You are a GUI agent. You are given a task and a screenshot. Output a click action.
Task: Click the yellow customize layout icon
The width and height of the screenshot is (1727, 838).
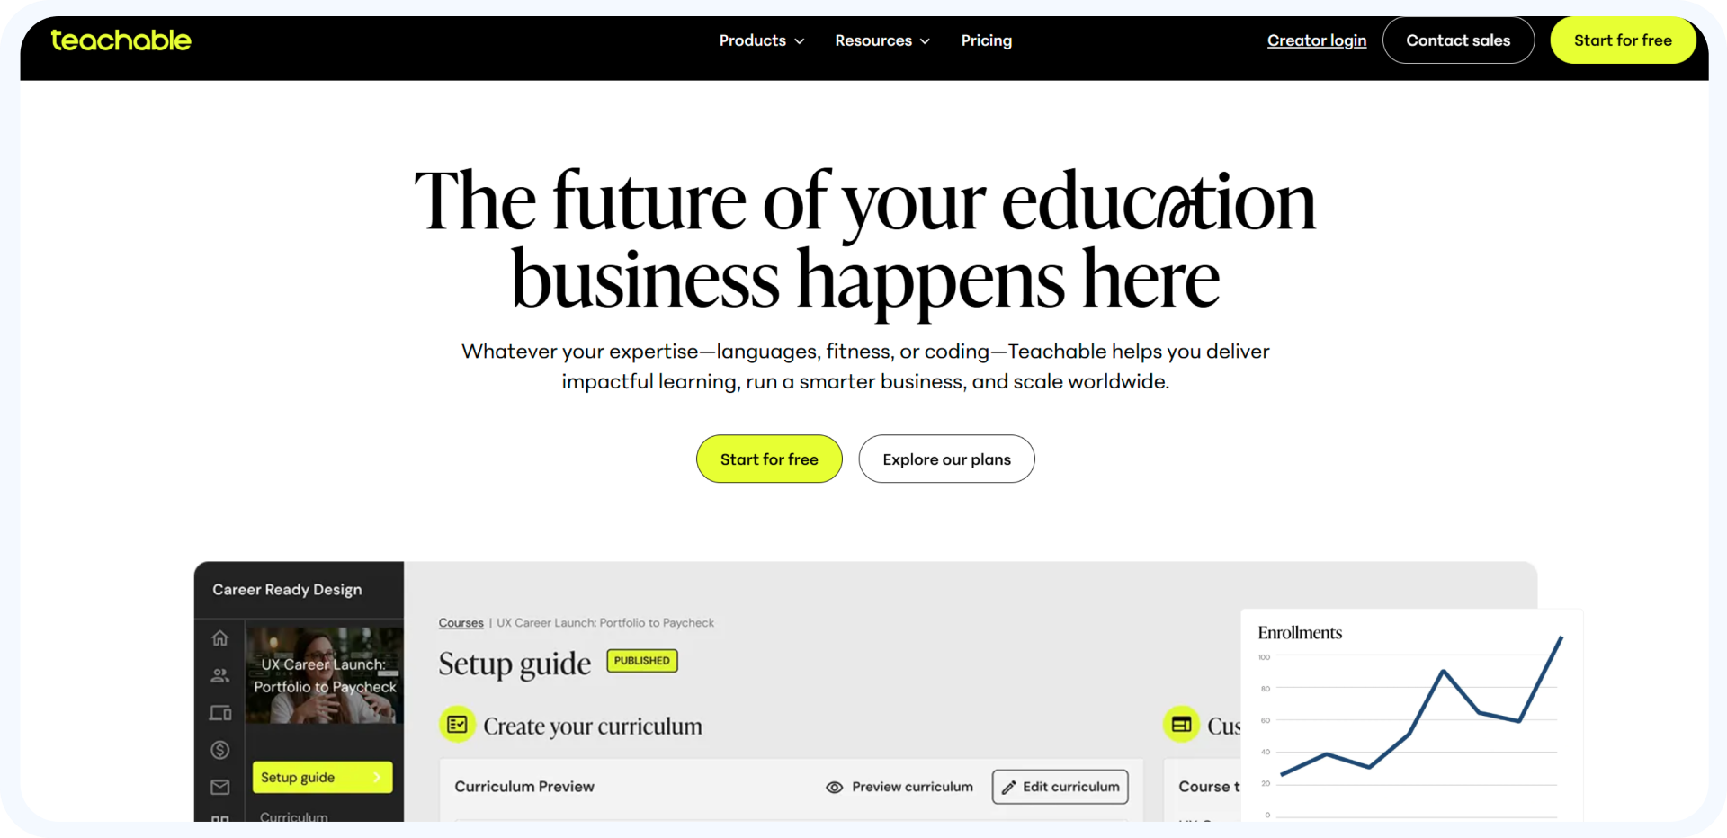(x=1181, y=725)
